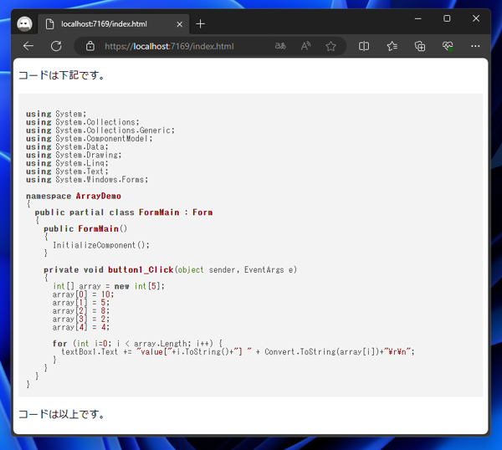502x450 pixels.
Task: Click the line using System.Collections.Generic;
Action: pos(100,130)
